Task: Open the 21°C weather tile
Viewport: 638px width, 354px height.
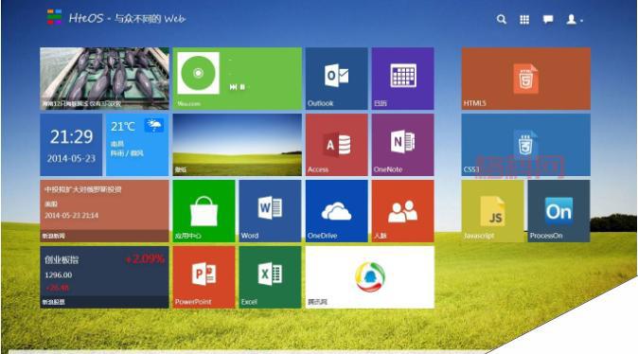Action: tap(137, 145)
